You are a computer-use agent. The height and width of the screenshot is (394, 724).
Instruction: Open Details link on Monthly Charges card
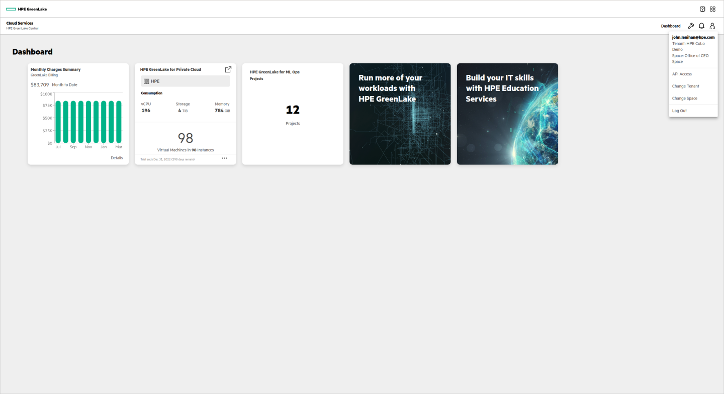(117, 158)
